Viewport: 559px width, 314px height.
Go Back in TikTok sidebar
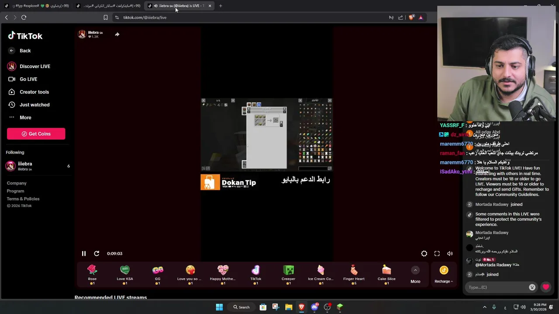click(x=20, y=51)
